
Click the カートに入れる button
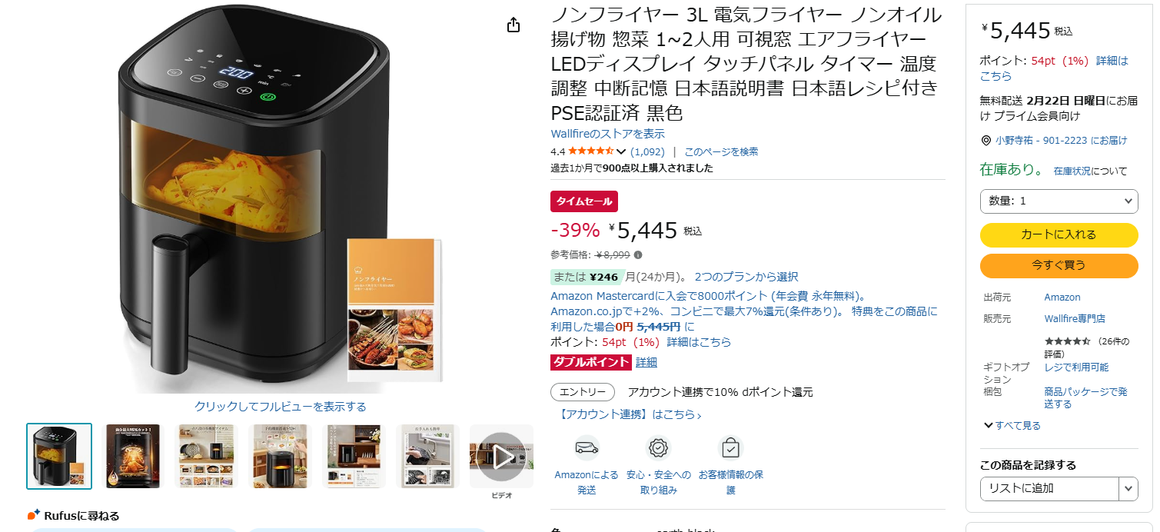click(x=1059, y=234)
